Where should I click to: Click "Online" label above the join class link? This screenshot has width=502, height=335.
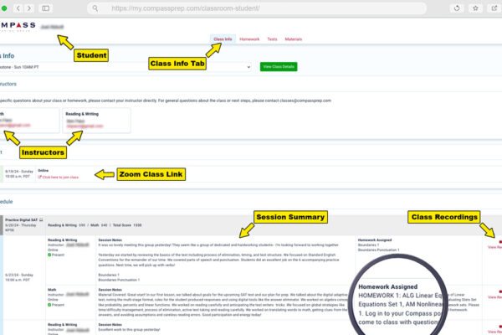(43, 171)
